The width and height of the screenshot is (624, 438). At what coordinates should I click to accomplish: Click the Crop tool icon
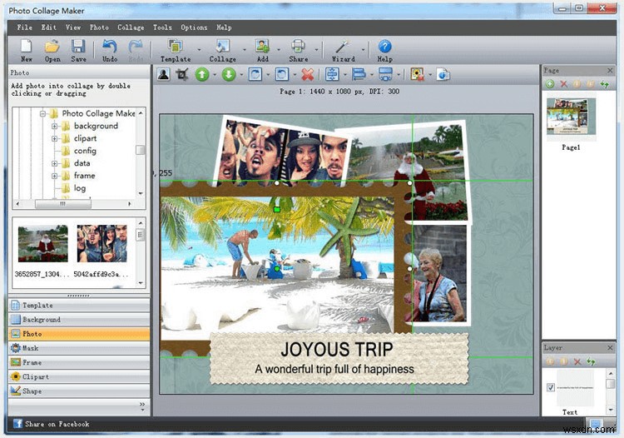click(x=183, y=74)
